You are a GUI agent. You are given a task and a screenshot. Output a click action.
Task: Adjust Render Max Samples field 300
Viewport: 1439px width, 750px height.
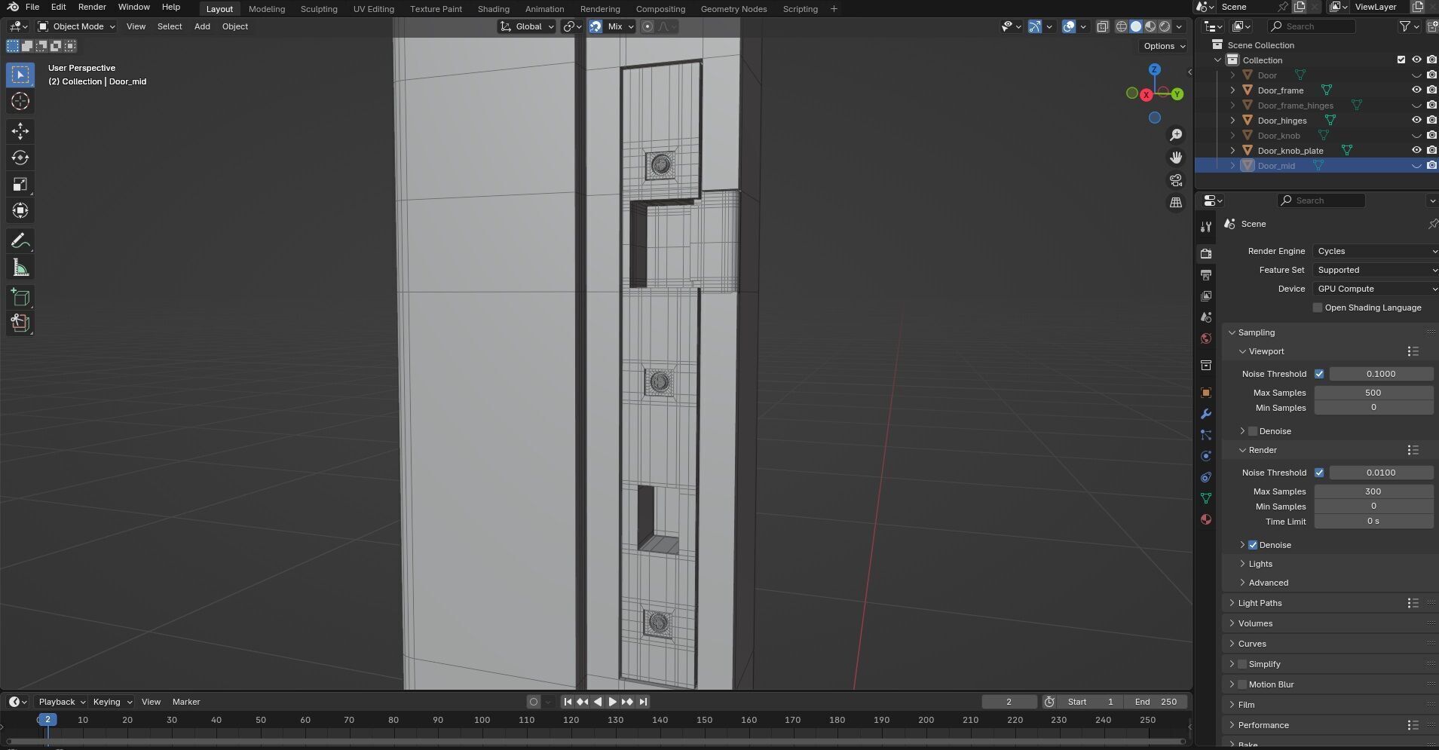(x=1373, y=491)
